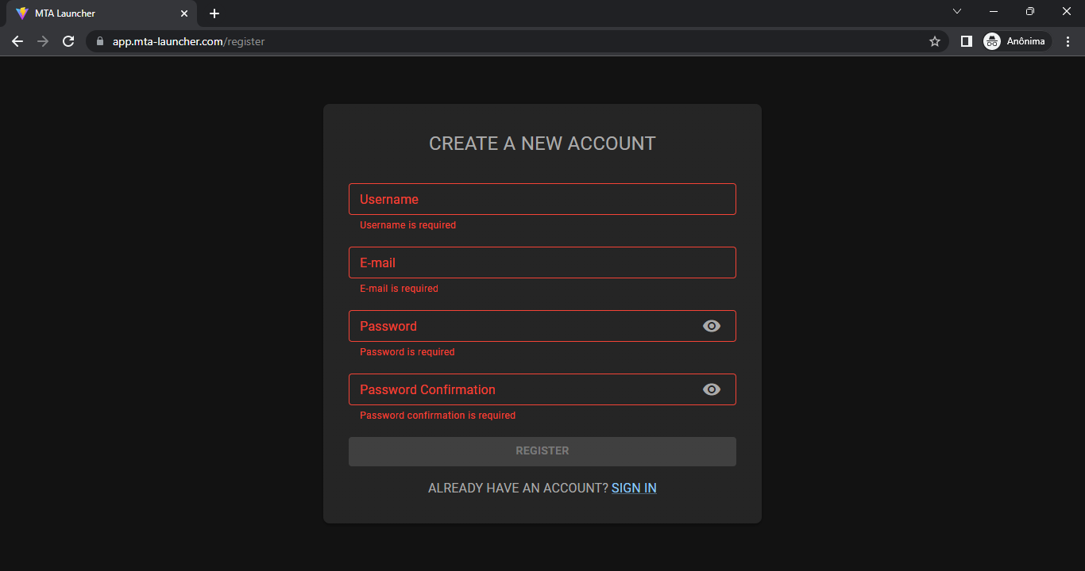This screenshot has width=1085, height=571.
Task: Click the back navigation arrow
Action: coord(17,41)
